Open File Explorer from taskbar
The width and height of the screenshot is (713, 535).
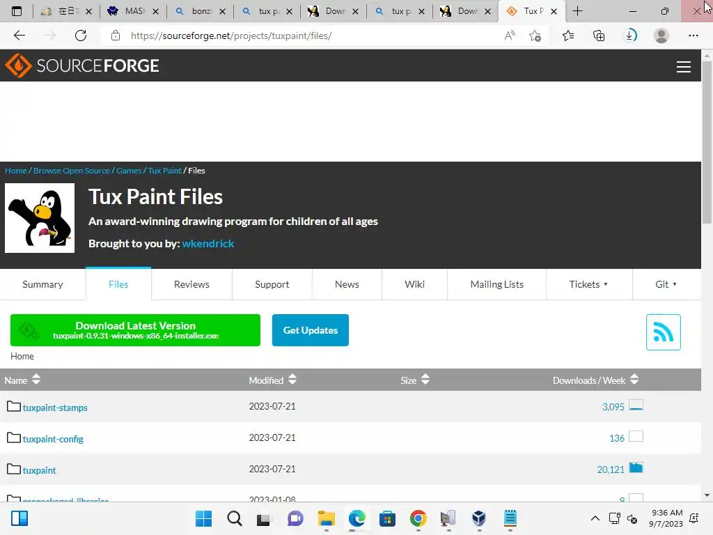(x=326, y=518)
